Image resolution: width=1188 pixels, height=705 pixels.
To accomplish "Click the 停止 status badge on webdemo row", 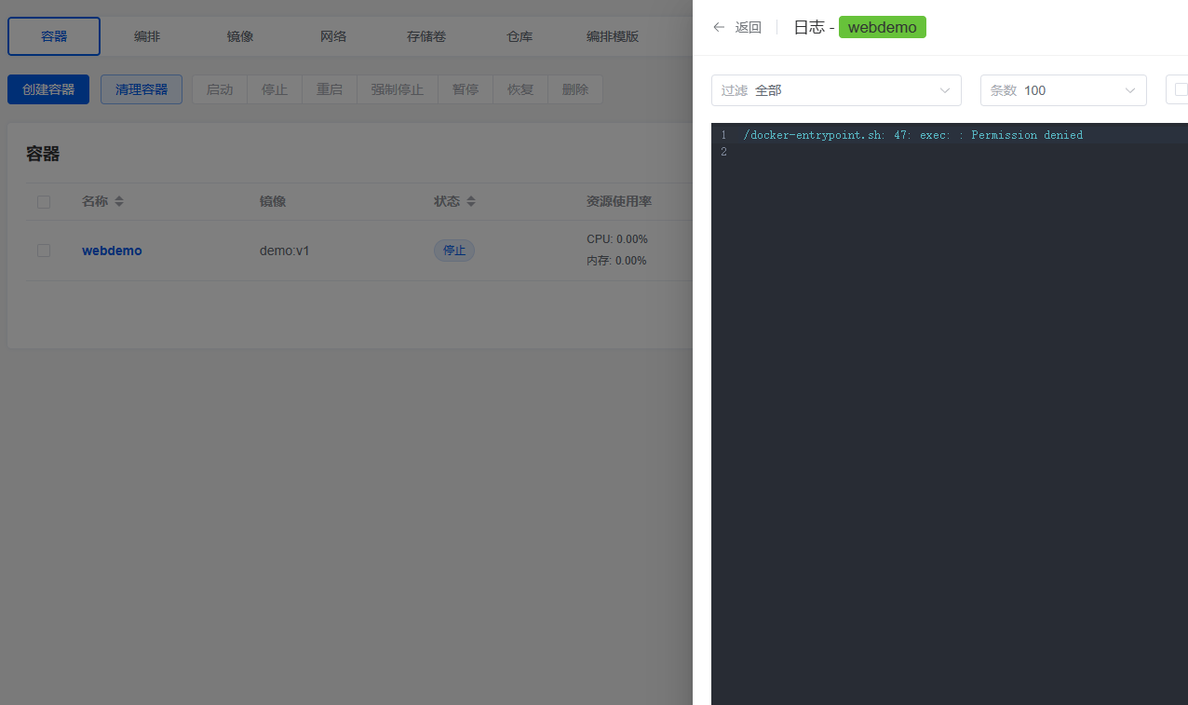I will tap(454, 250).
